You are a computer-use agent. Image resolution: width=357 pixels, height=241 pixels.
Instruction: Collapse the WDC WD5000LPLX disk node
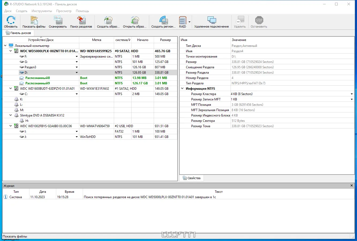pyautogui.click(x=11, y=51)
